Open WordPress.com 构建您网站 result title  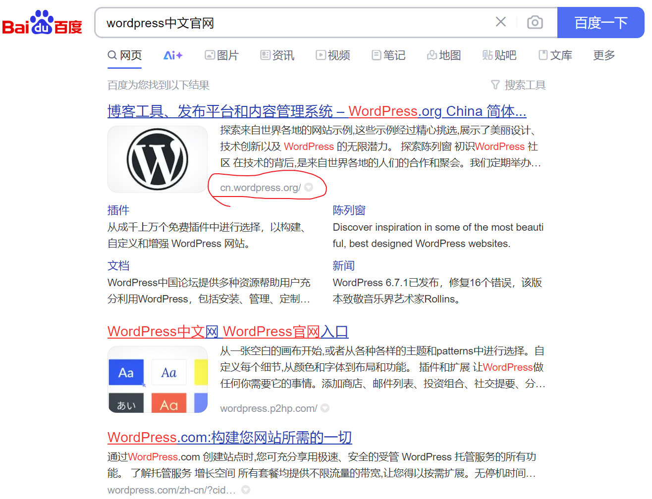tap(229, 437)
